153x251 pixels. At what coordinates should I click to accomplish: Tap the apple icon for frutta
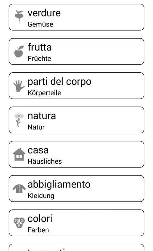[19, 51]
